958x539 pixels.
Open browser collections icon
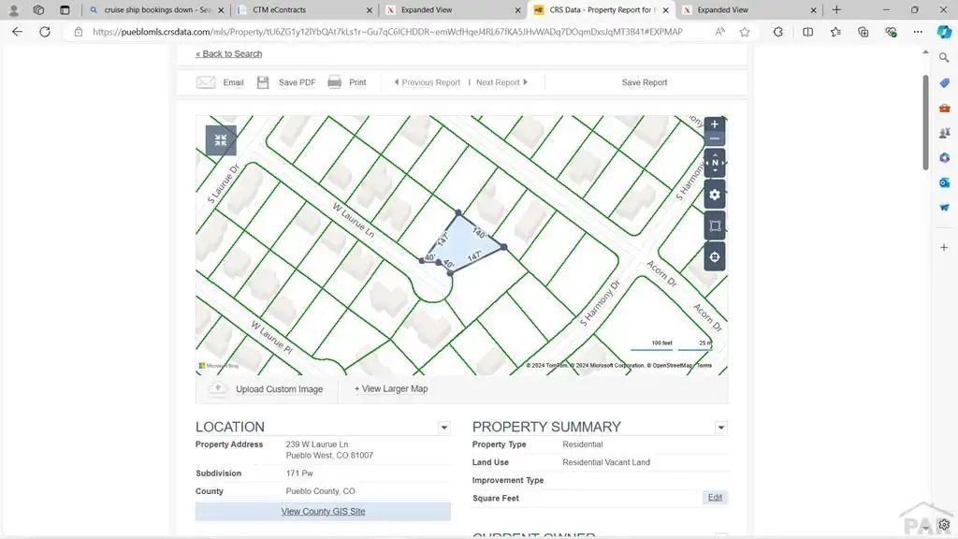pyautogui.click(x=863, y=32)
